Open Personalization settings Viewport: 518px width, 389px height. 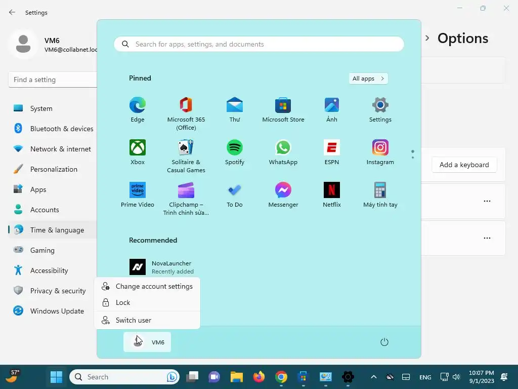click(x=53, y=169)
